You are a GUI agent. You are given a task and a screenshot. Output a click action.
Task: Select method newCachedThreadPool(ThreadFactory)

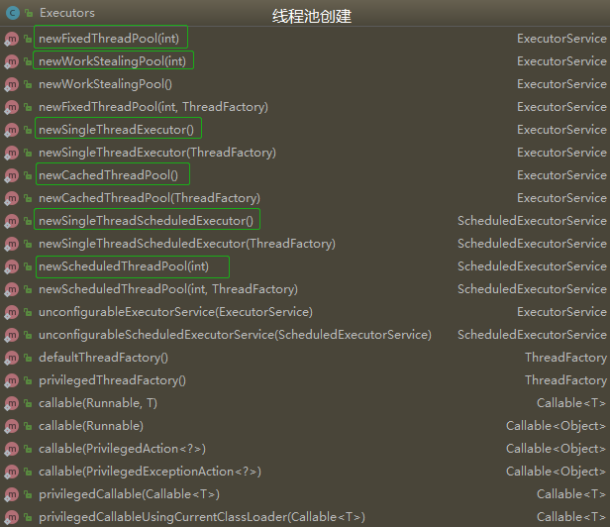150,198
